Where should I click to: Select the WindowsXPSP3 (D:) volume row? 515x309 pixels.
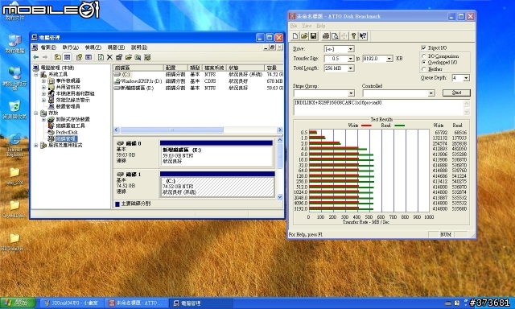click(x=198, y=81)
